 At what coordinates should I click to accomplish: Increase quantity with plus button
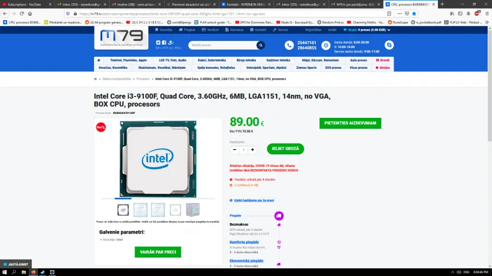pos(252,150)
